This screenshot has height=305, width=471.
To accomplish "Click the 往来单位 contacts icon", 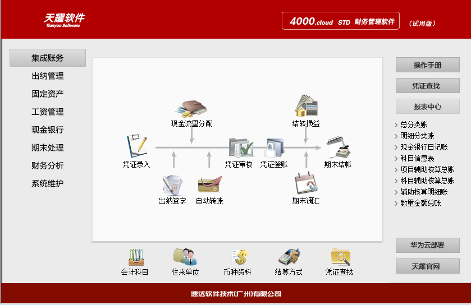I will pyautogui.click(x=185, y=257).
